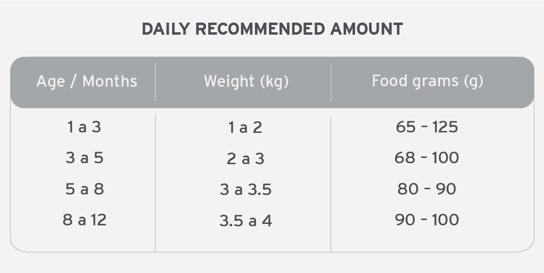Select the weight cell 2 a 3
Image resolution: width=544 pixels, height=273 pixels.
tap(245, 159)
